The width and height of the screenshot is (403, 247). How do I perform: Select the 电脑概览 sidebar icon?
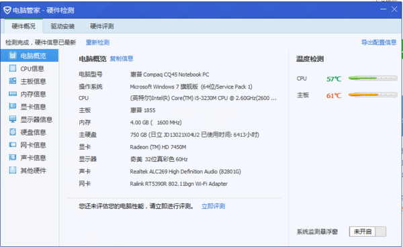[x=13, y=56]
